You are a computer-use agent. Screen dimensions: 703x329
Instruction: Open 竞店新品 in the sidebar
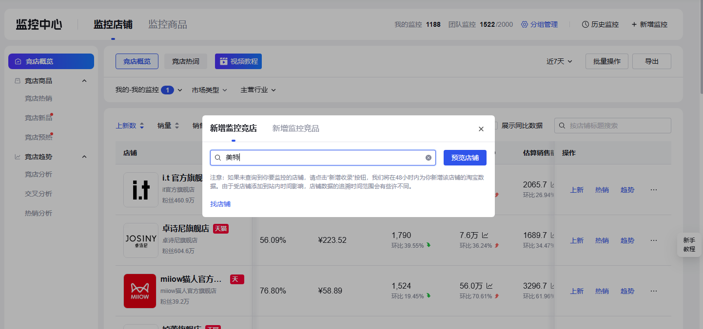coord(39,118)
